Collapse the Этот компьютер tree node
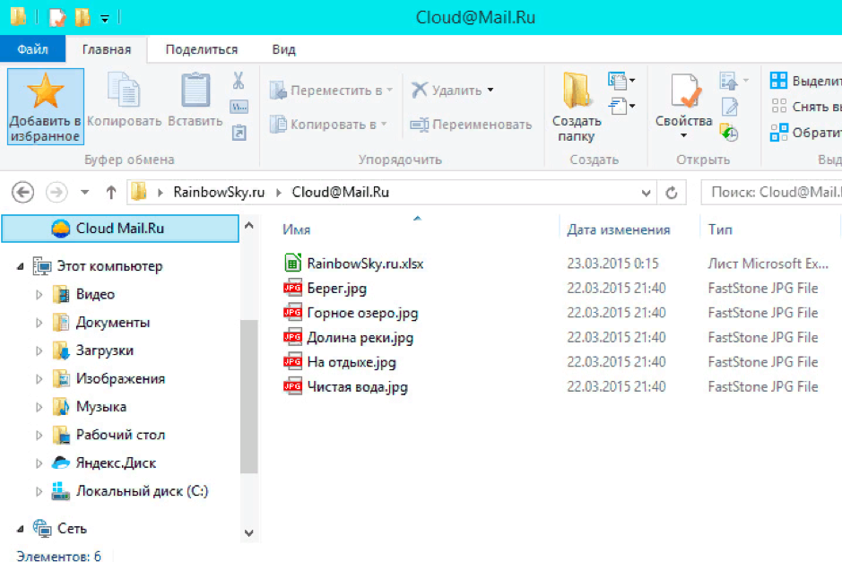The width and height of the screenshot is (842, 562). pyautogui.click(x=21, y=266)
